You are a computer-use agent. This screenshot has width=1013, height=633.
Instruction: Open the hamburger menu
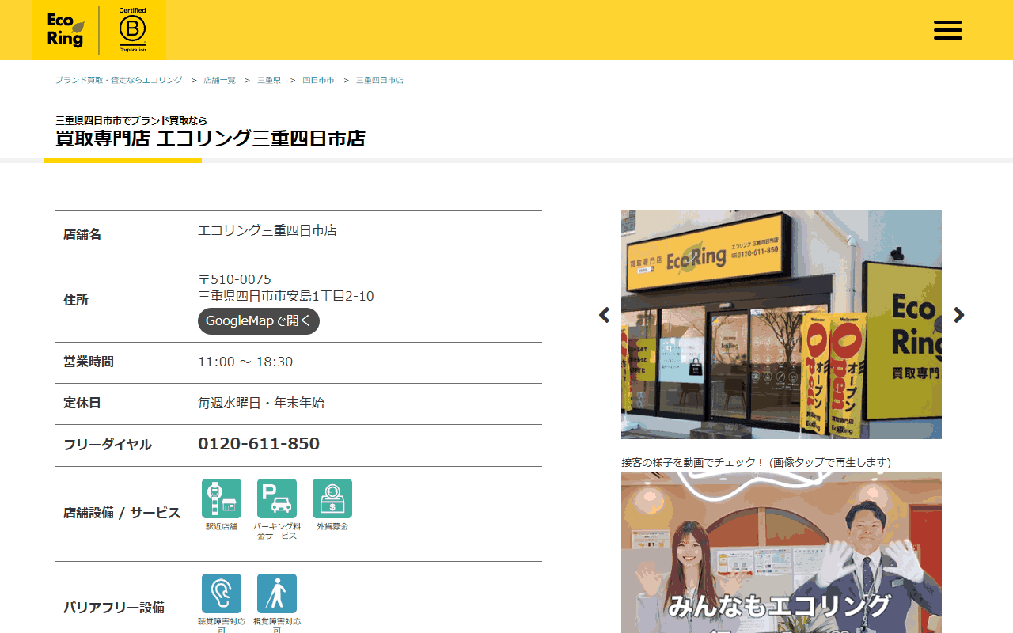click(948, 30)
